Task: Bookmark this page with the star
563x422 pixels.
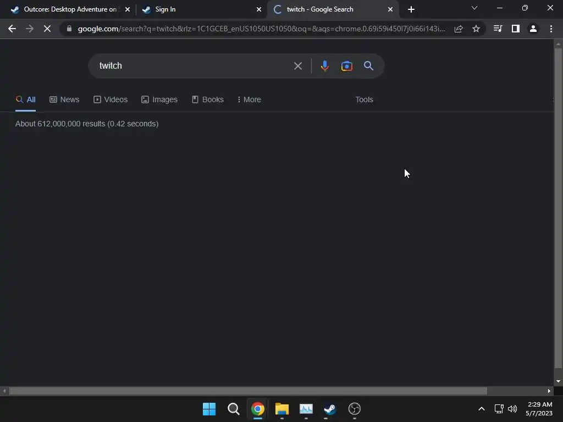Action: tap(476, 29)
